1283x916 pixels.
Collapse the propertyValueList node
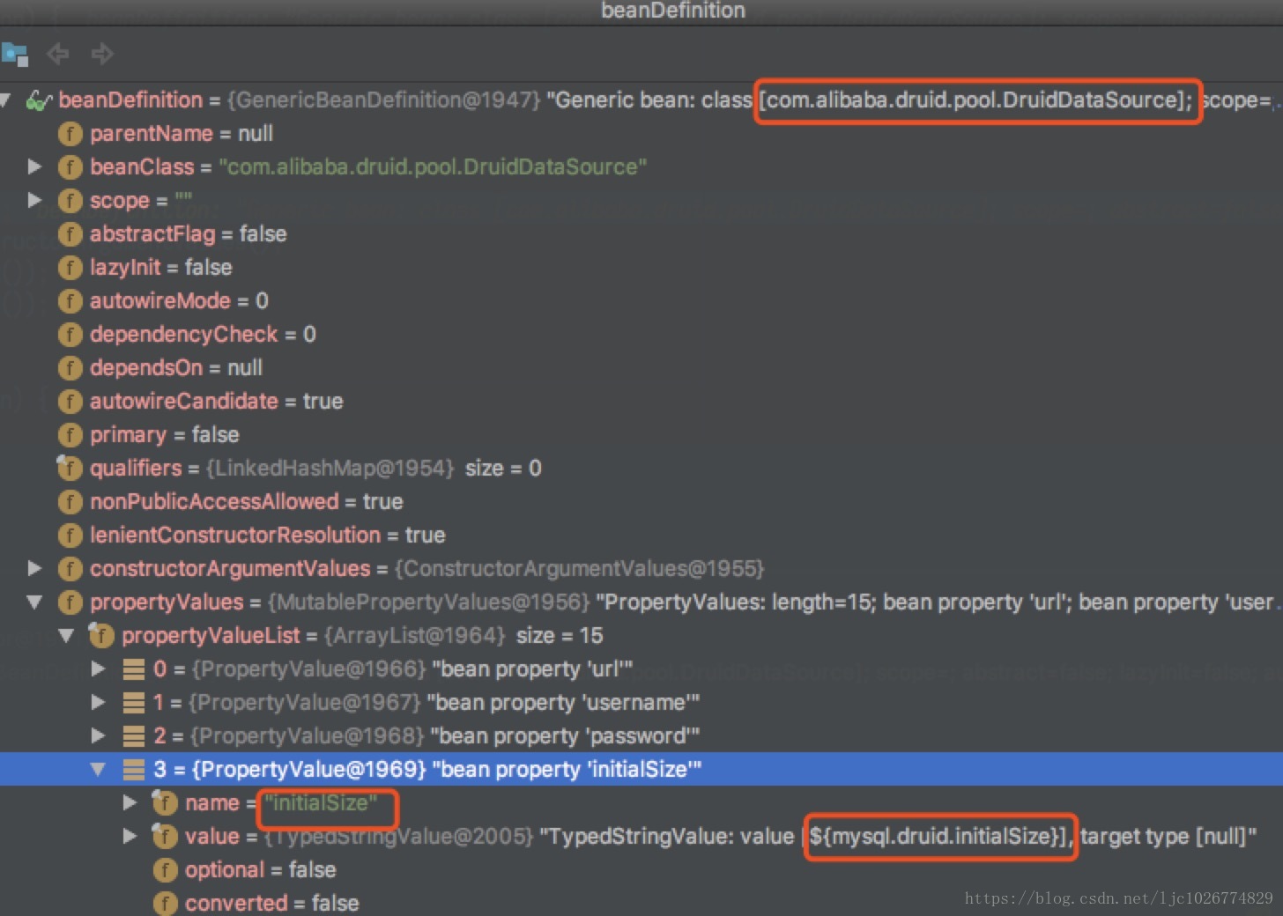coord(66,636)
